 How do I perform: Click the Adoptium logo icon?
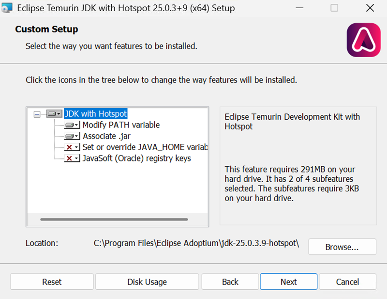[x=364, y=40]
